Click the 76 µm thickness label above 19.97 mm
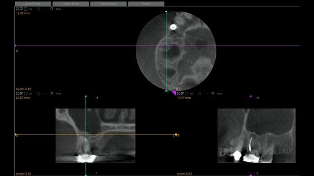The height and width of the screenshot is (176, 314). 219,94
